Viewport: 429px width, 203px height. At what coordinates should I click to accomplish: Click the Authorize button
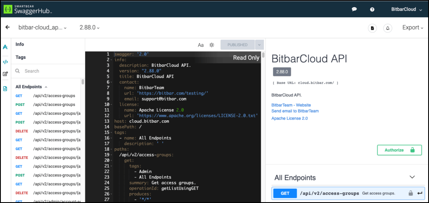(x=399, y=150)
